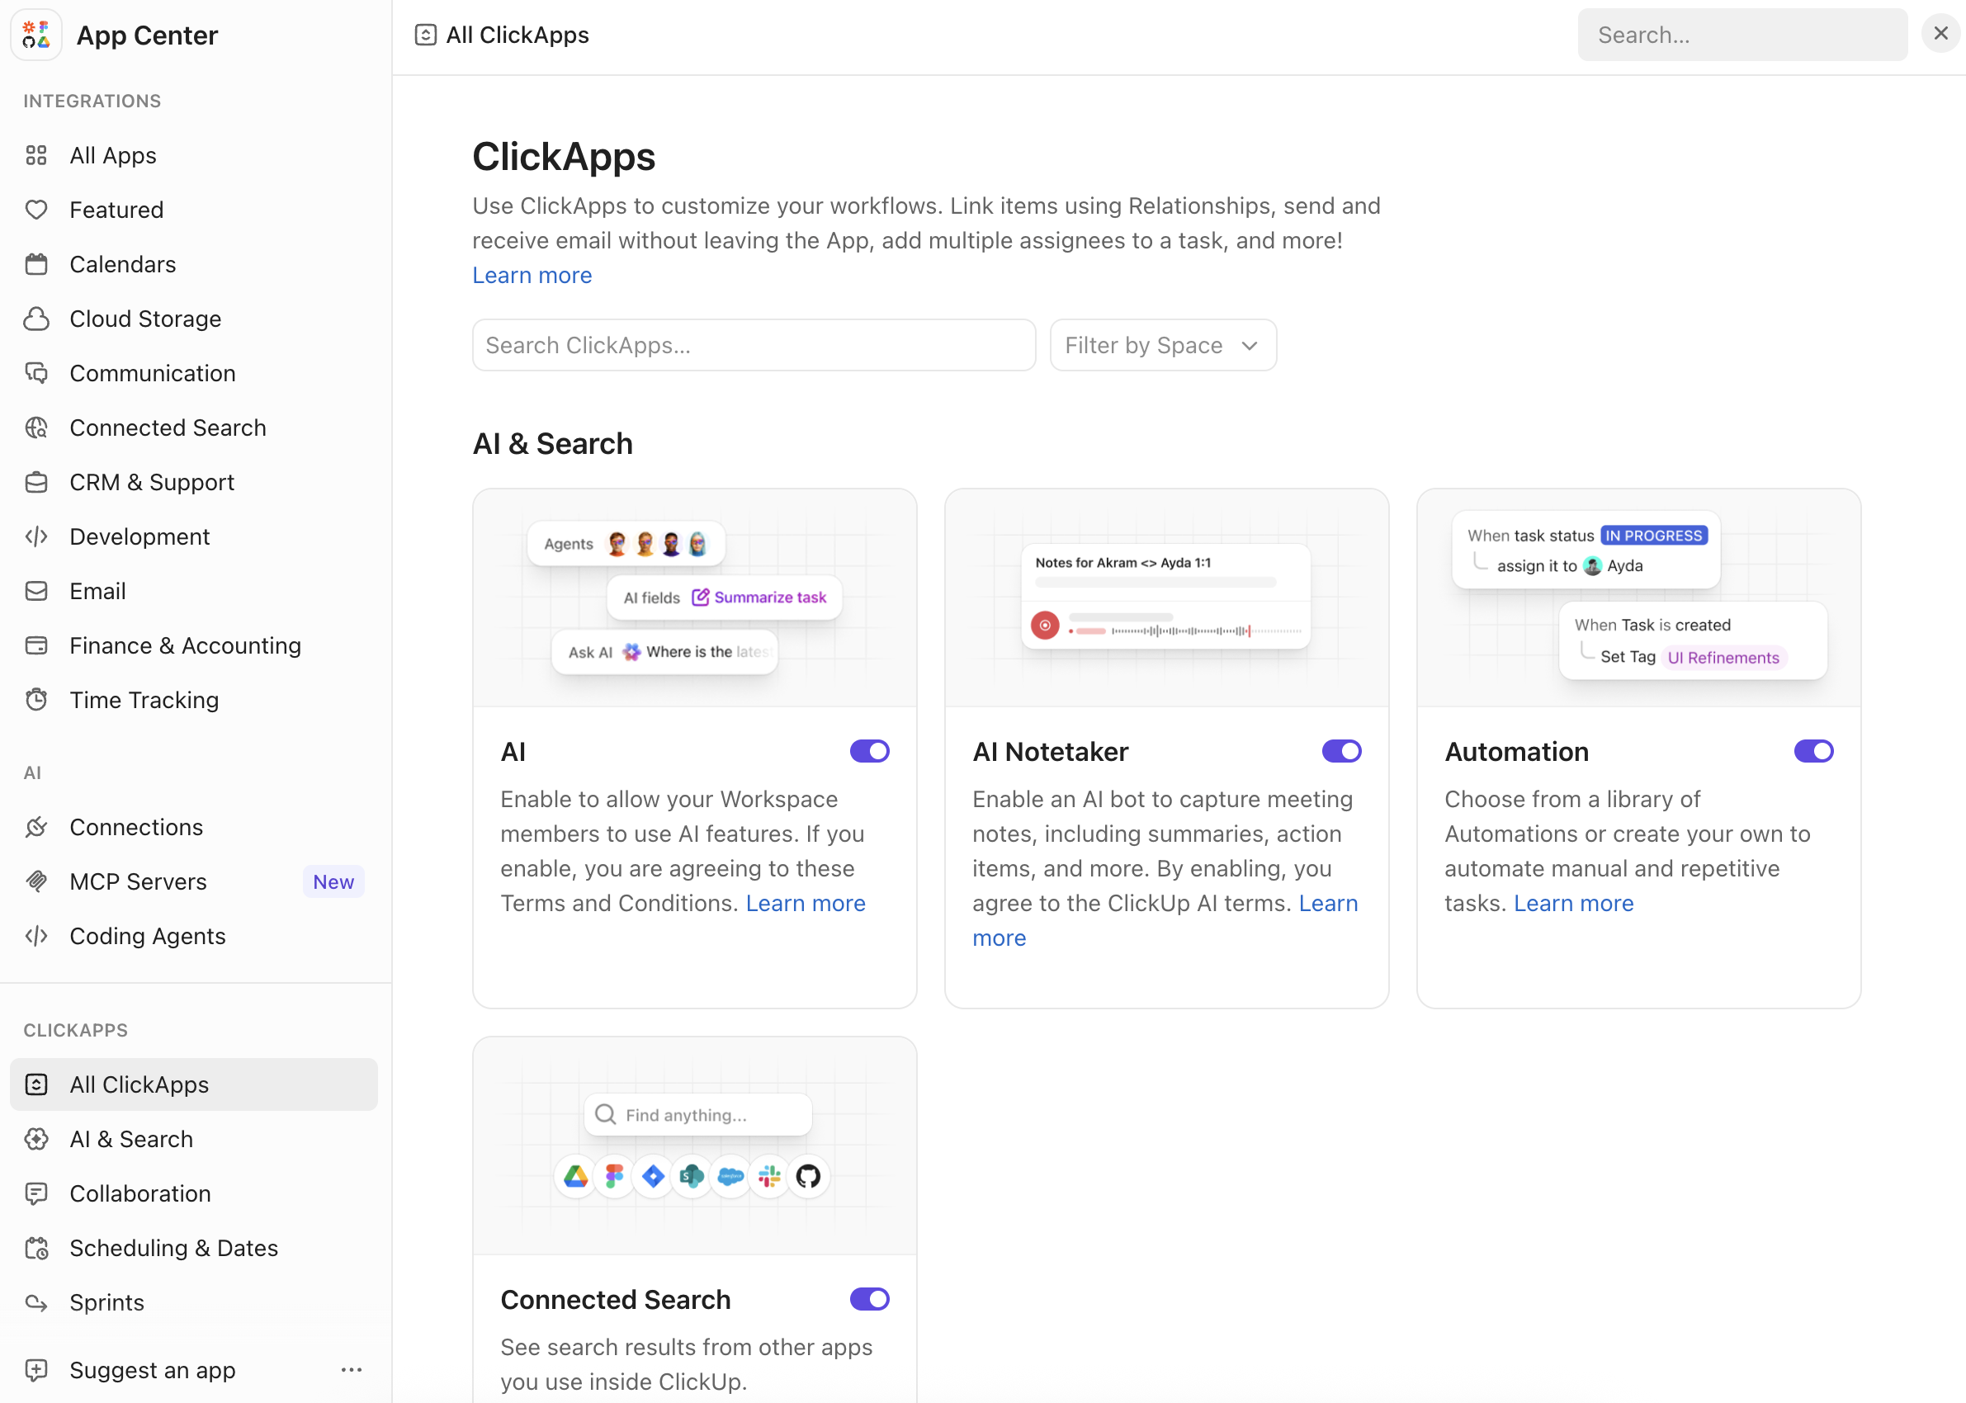This screenshot has height=1403, width=1966.
Task: Click the Cloud Storage category label
Action: tap(146, 319)
